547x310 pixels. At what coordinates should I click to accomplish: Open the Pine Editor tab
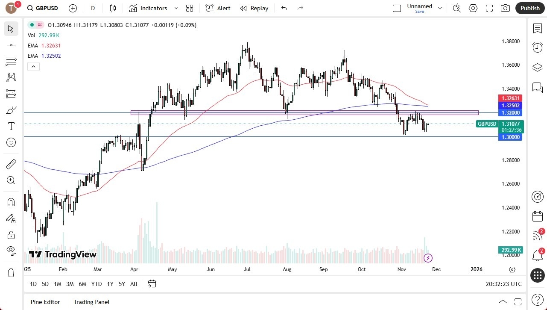point(45,302)
